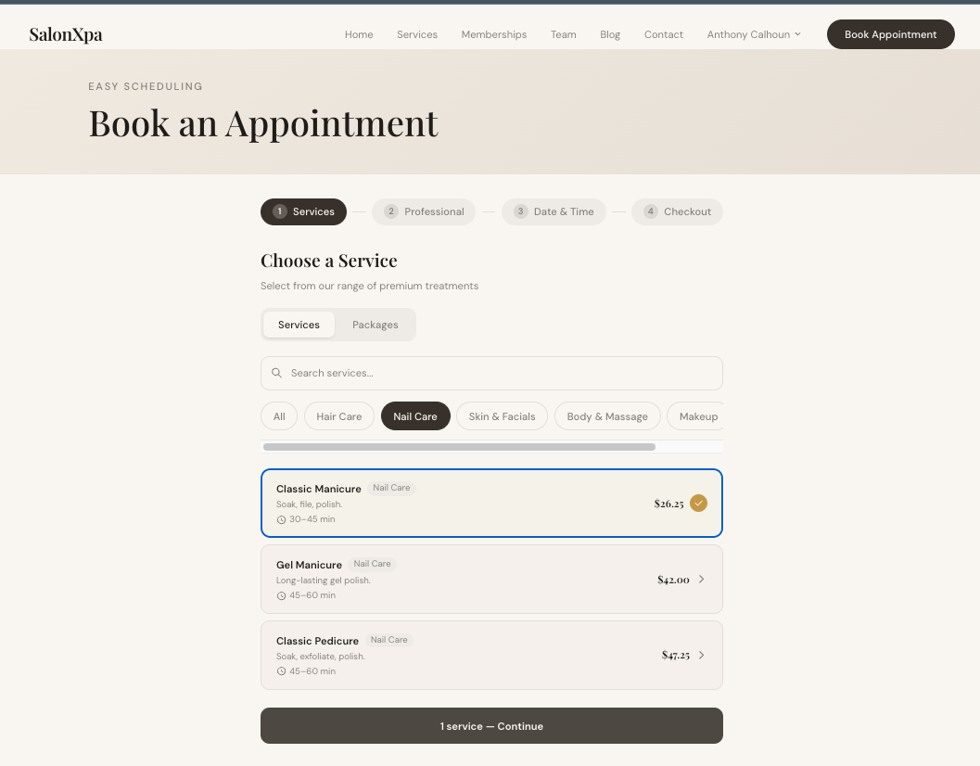Click the clock icon next to 30–45 min
The width and height of the screenshot is (980, 766).
pos(281,519)
